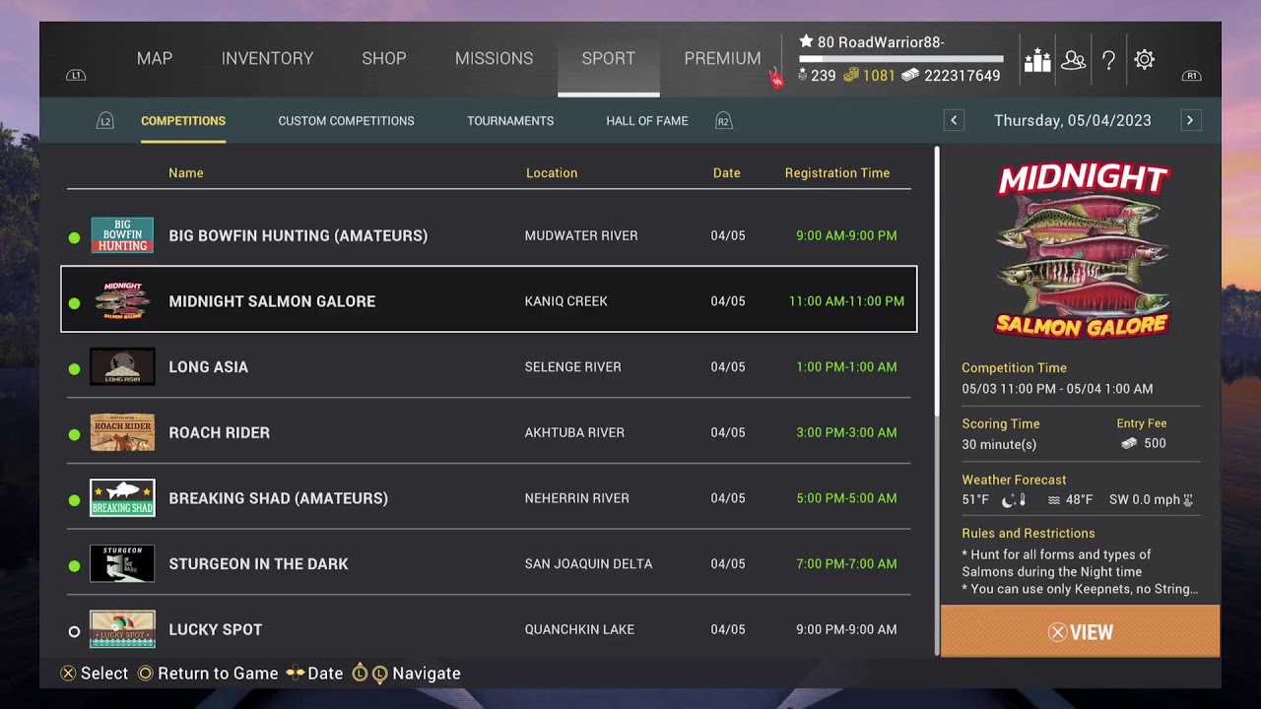Switch to CUSTOM COMPETITIONS

pyautogui.click(x=346, y=121)
